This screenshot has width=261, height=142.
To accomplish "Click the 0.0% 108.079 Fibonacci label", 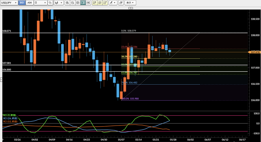I will point(128,31).
